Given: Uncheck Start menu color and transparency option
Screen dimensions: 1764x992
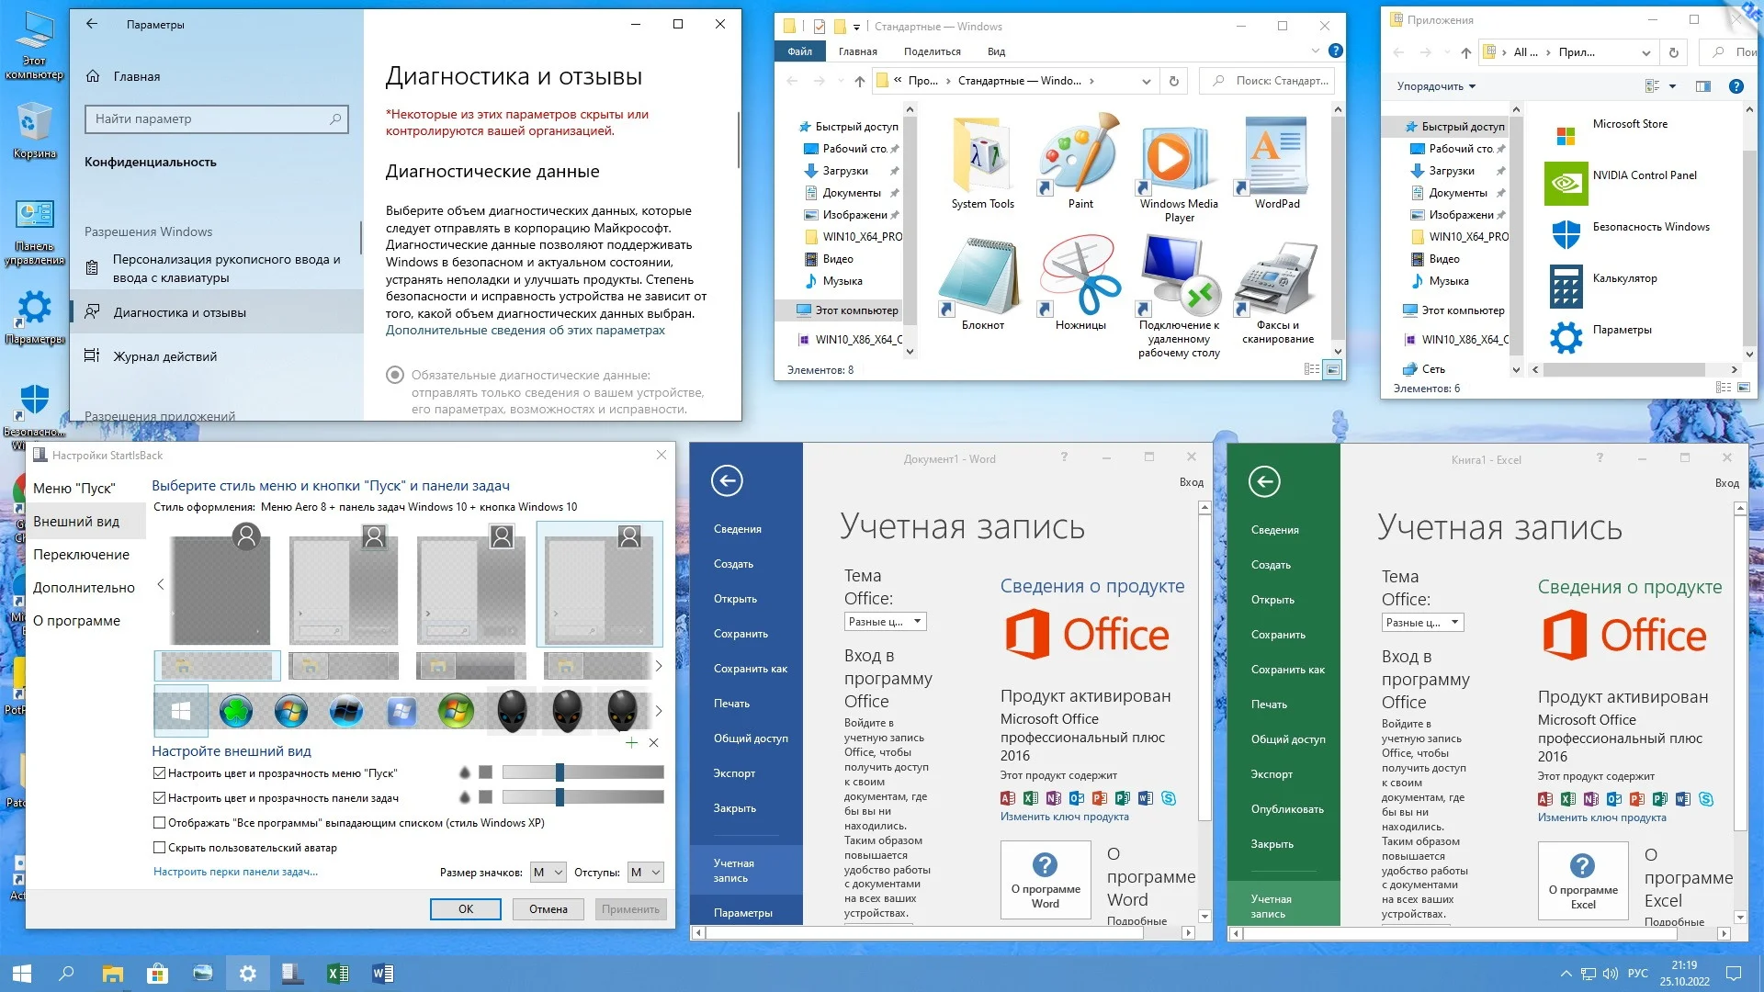Looking at the screenshot, I should [160, 773].
